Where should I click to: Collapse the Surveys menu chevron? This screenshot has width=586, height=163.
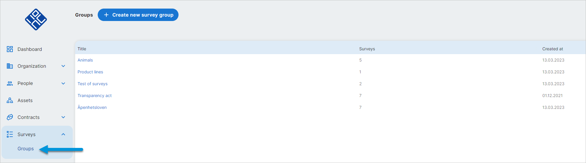[63, 134]
